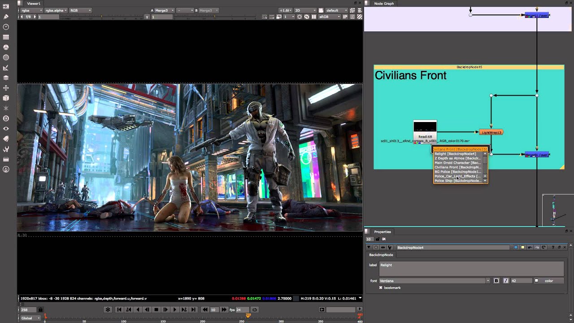Select the Properties tab

click(383, 232)
